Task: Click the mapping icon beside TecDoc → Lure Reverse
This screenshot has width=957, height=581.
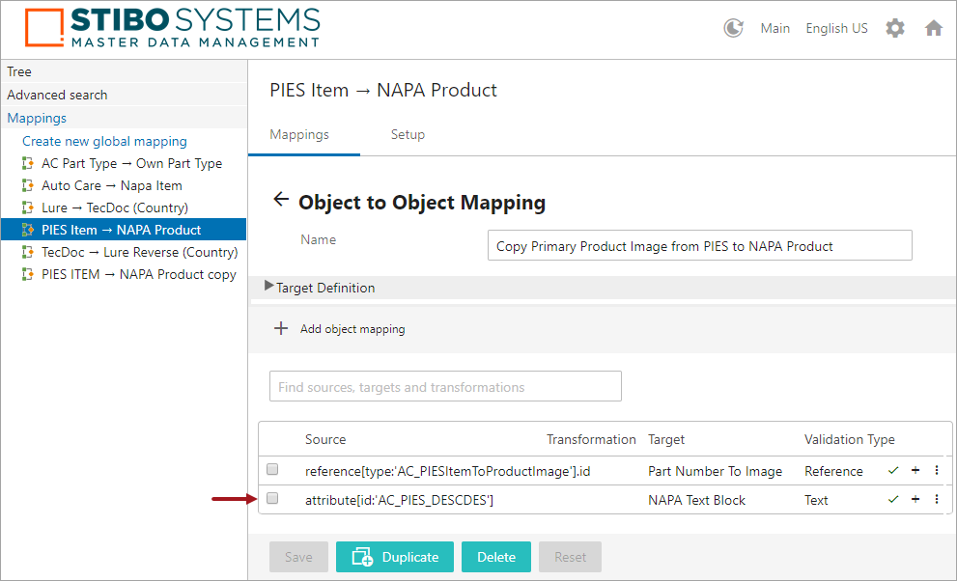Action: coord(27,252)
